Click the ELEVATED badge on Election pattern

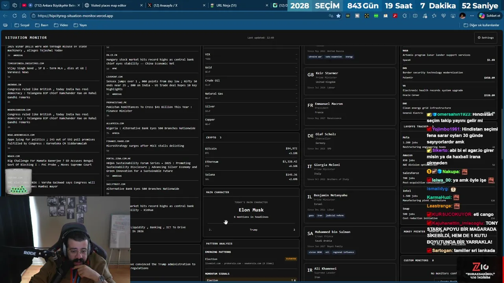(291, 259)
